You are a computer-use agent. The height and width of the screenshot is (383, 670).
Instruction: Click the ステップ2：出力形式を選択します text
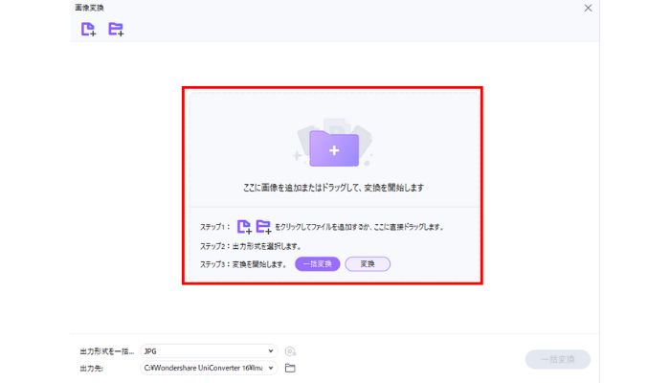pos(251,246)
